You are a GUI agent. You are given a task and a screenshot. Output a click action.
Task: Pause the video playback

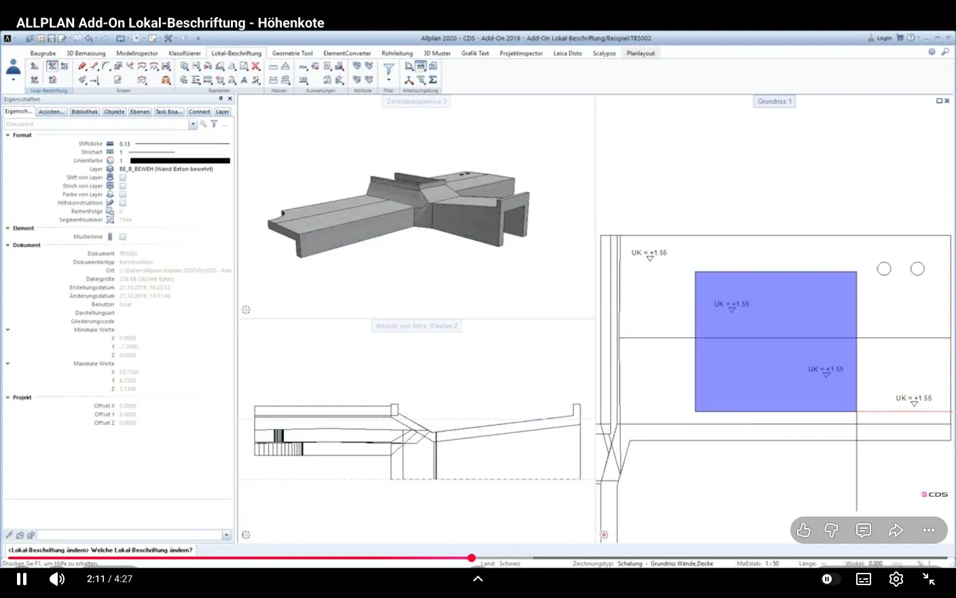click(x=22, y=579)
